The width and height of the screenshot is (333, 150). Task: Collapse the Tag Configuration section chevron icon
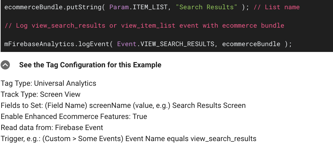(x=5, y=65)
